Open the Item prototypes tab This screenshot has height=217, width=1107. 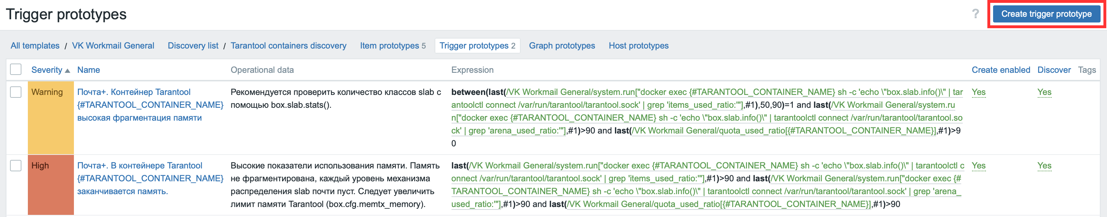click(389, 46)
